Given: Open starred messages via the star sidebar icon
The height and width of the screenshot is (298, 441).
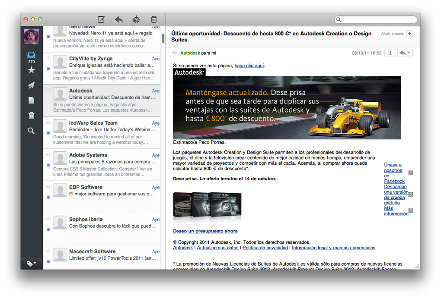Looking at the screenshot, I should tap(31, 70).
